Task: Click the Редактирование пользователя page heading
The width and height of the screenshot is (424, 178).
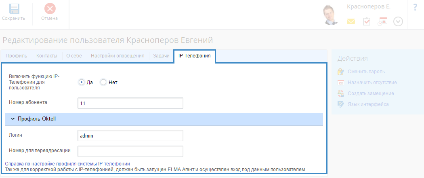Action: pos(108,40)
